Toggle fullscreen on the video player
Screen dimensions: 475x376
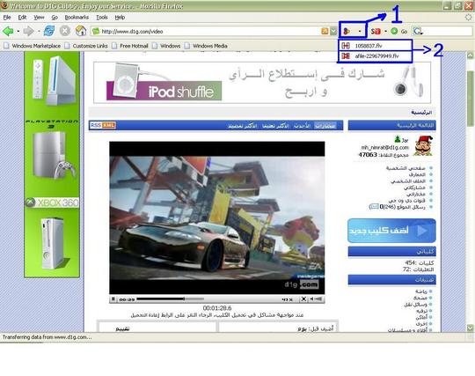[x=303, y=299]
